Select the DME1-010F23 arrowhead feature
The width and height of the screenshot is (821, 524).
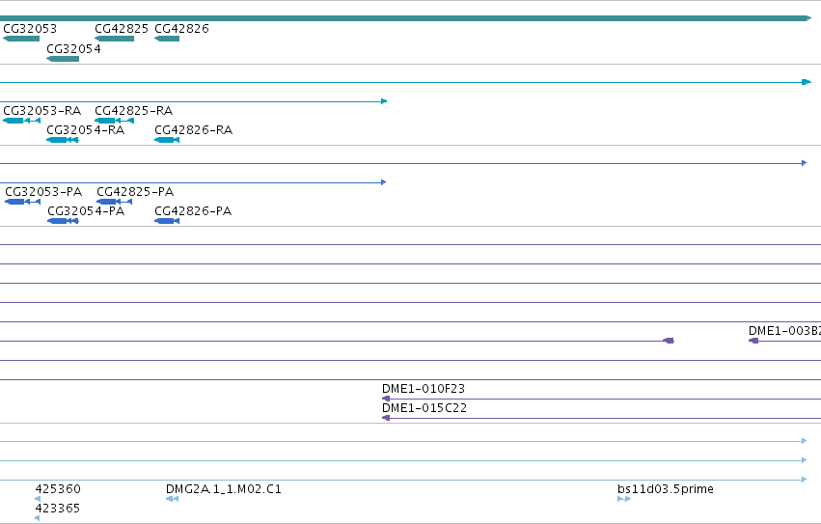click(386, 399)
